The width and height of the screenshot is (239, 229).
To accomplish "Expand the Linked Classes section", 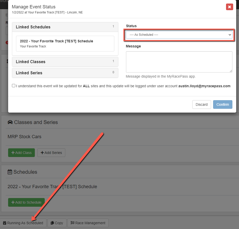I will [65, 62].
